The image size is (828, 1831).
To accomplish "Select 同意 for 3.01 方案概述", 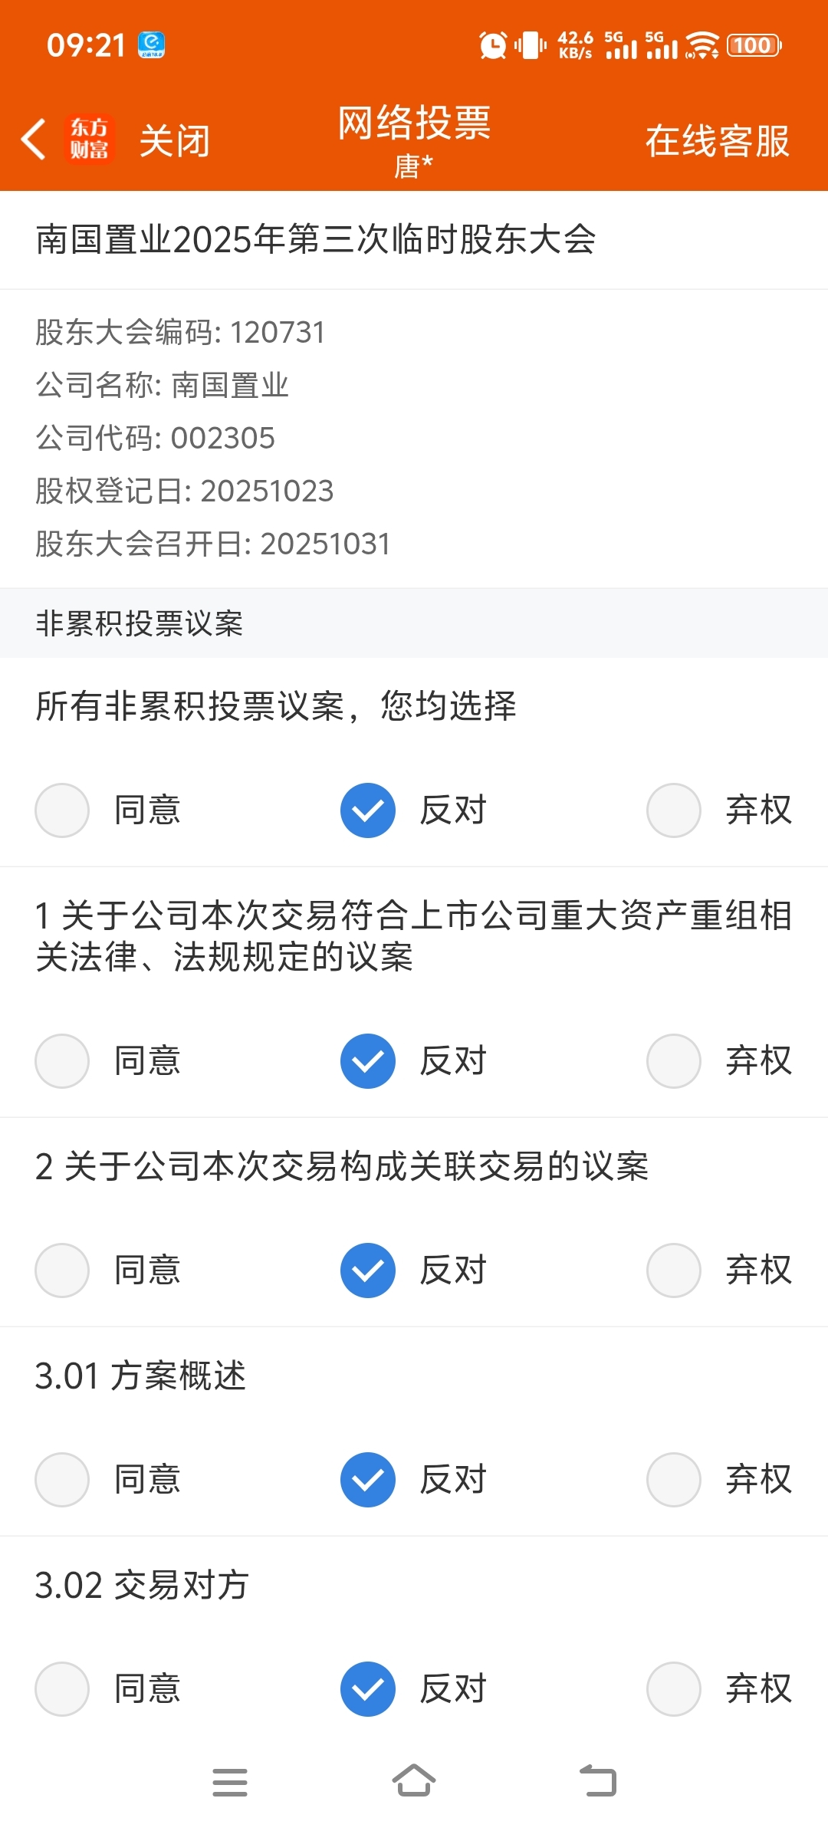I will click(62, 1480).
